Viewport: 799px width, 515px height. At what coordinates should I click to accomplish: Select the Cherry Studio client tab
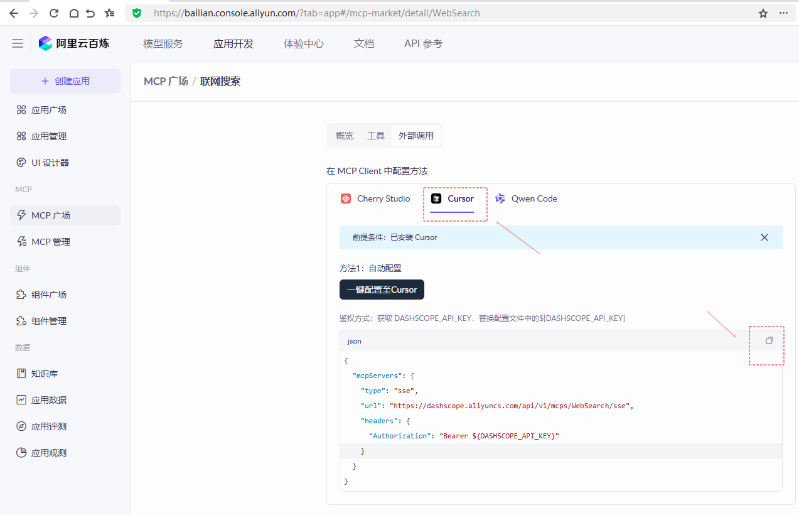375,198
